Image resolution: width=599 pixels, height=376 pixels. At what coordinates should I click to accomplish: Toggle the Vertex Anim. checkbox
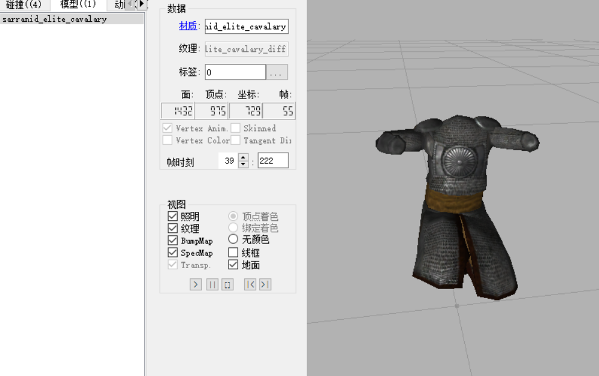pos(167,128)
